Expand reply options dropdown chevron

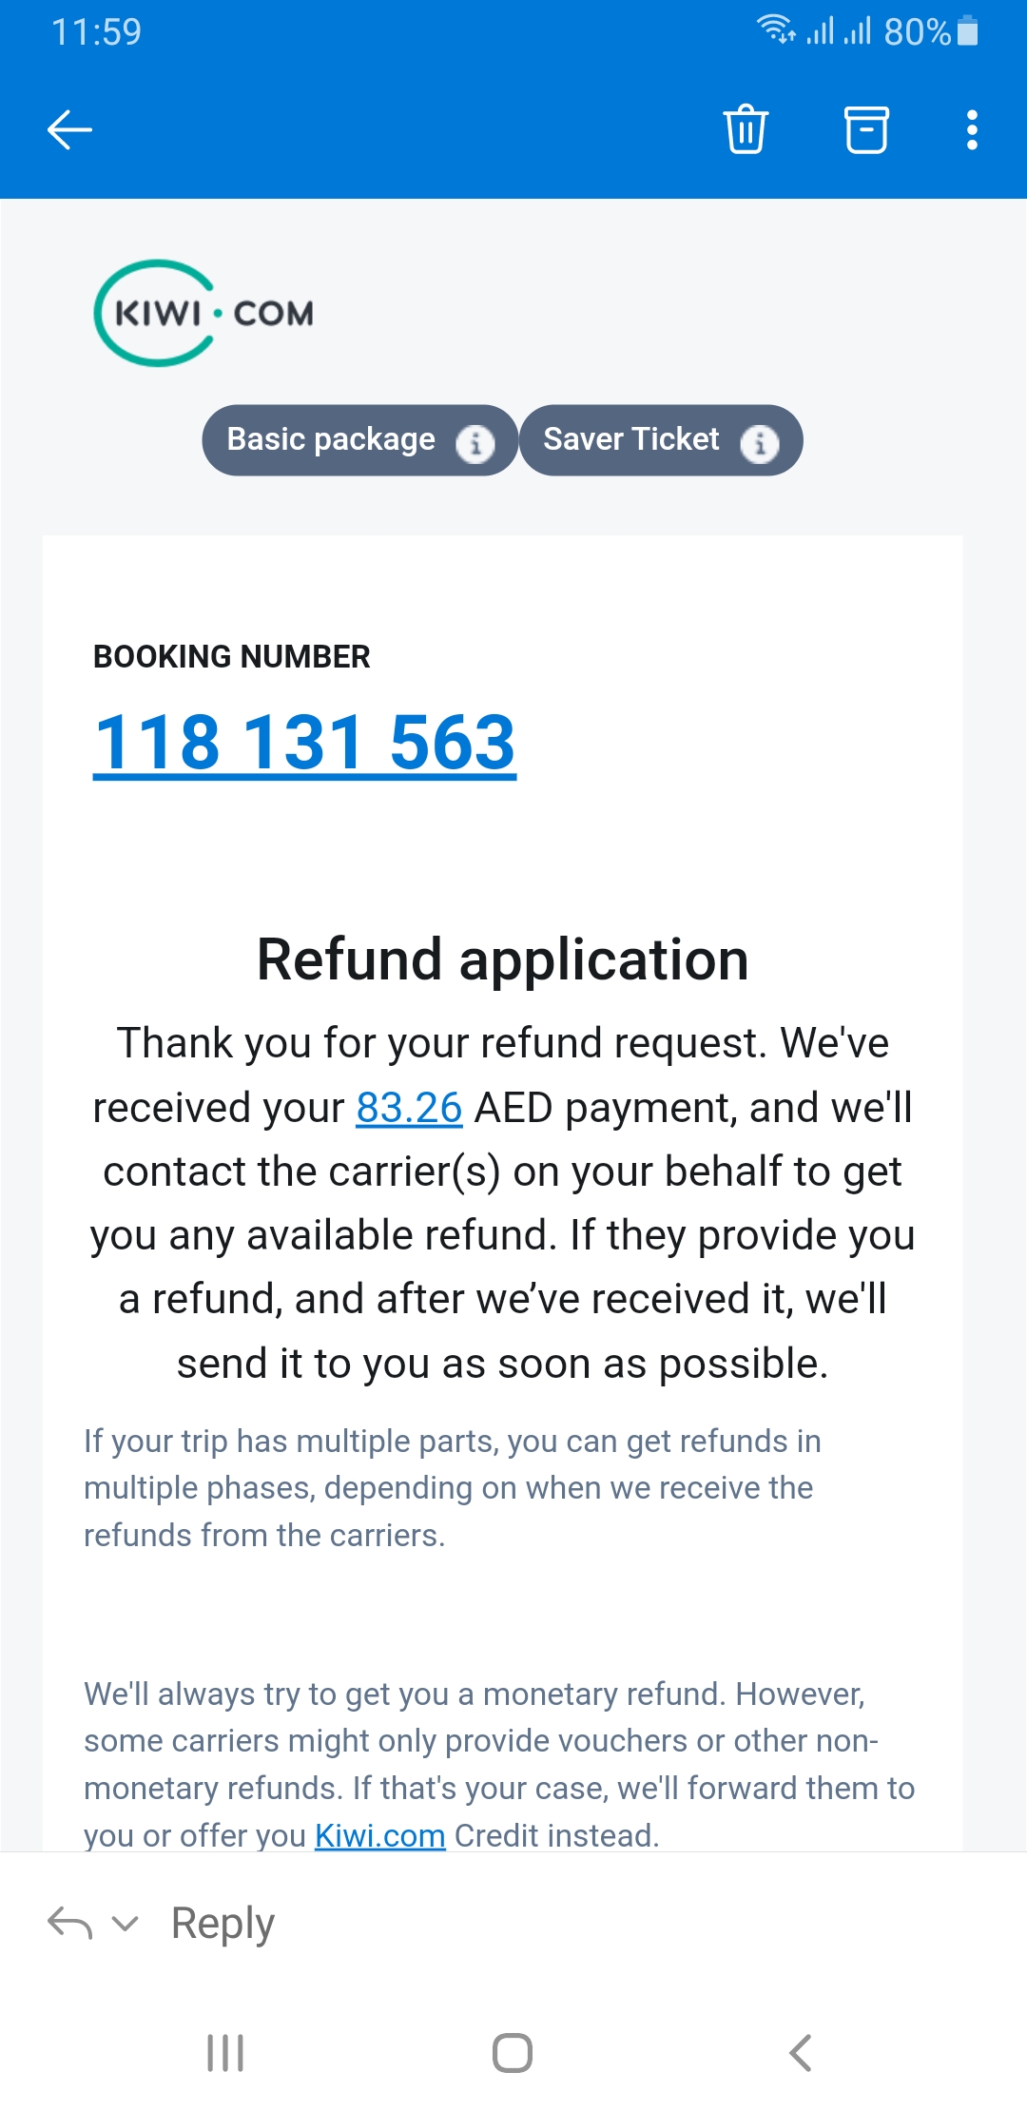point(125,1924)
